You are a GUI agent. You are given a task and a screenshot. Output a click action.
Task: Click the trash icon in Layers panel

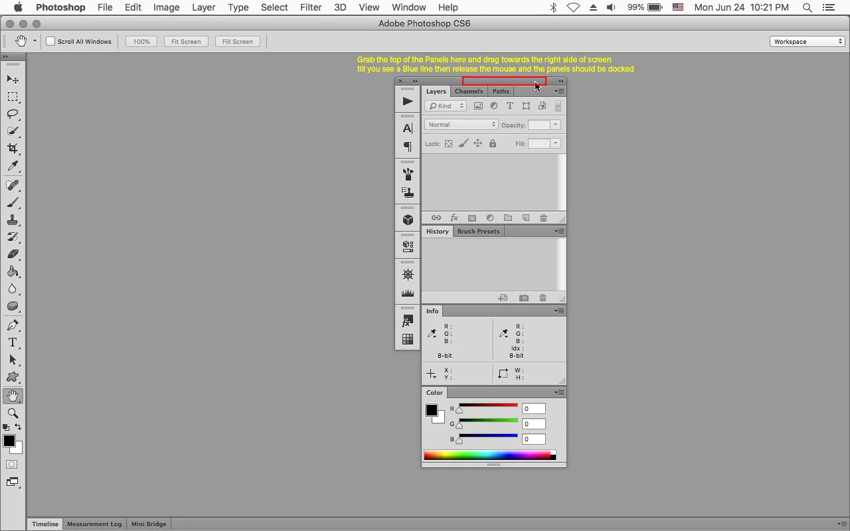click(543, 218)
